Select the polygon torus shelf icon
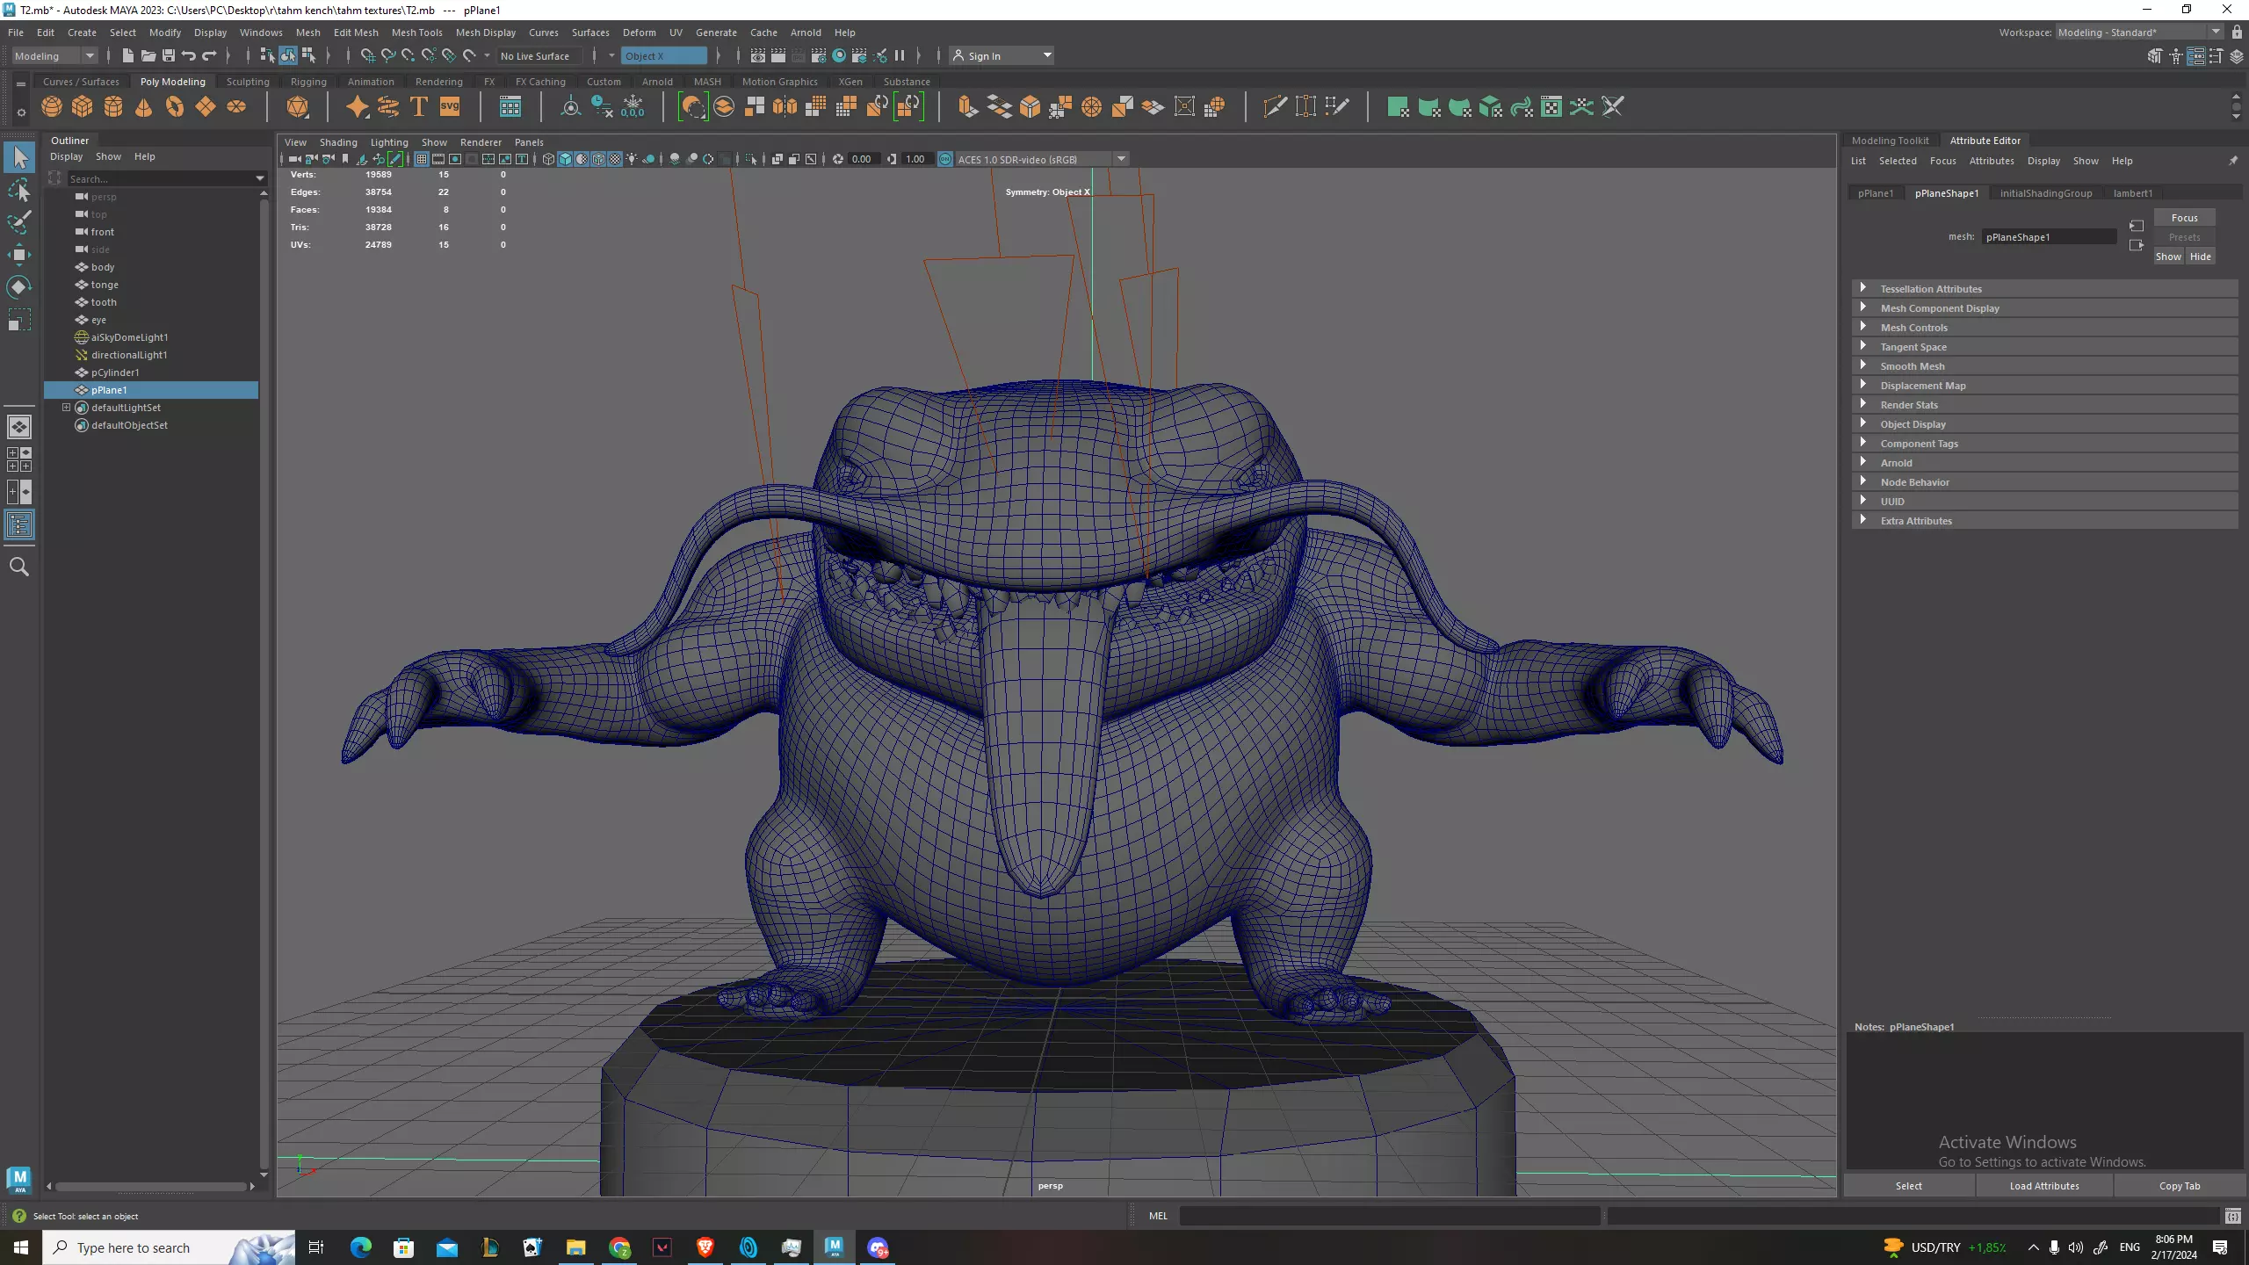The height and width of the screenshot is (1265, 2249). (x=175, y=107)
